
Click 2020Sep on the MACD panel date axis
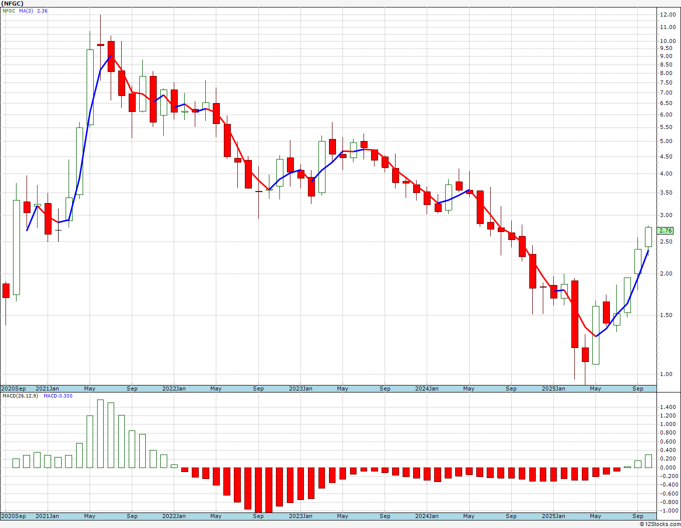[14, 516]
